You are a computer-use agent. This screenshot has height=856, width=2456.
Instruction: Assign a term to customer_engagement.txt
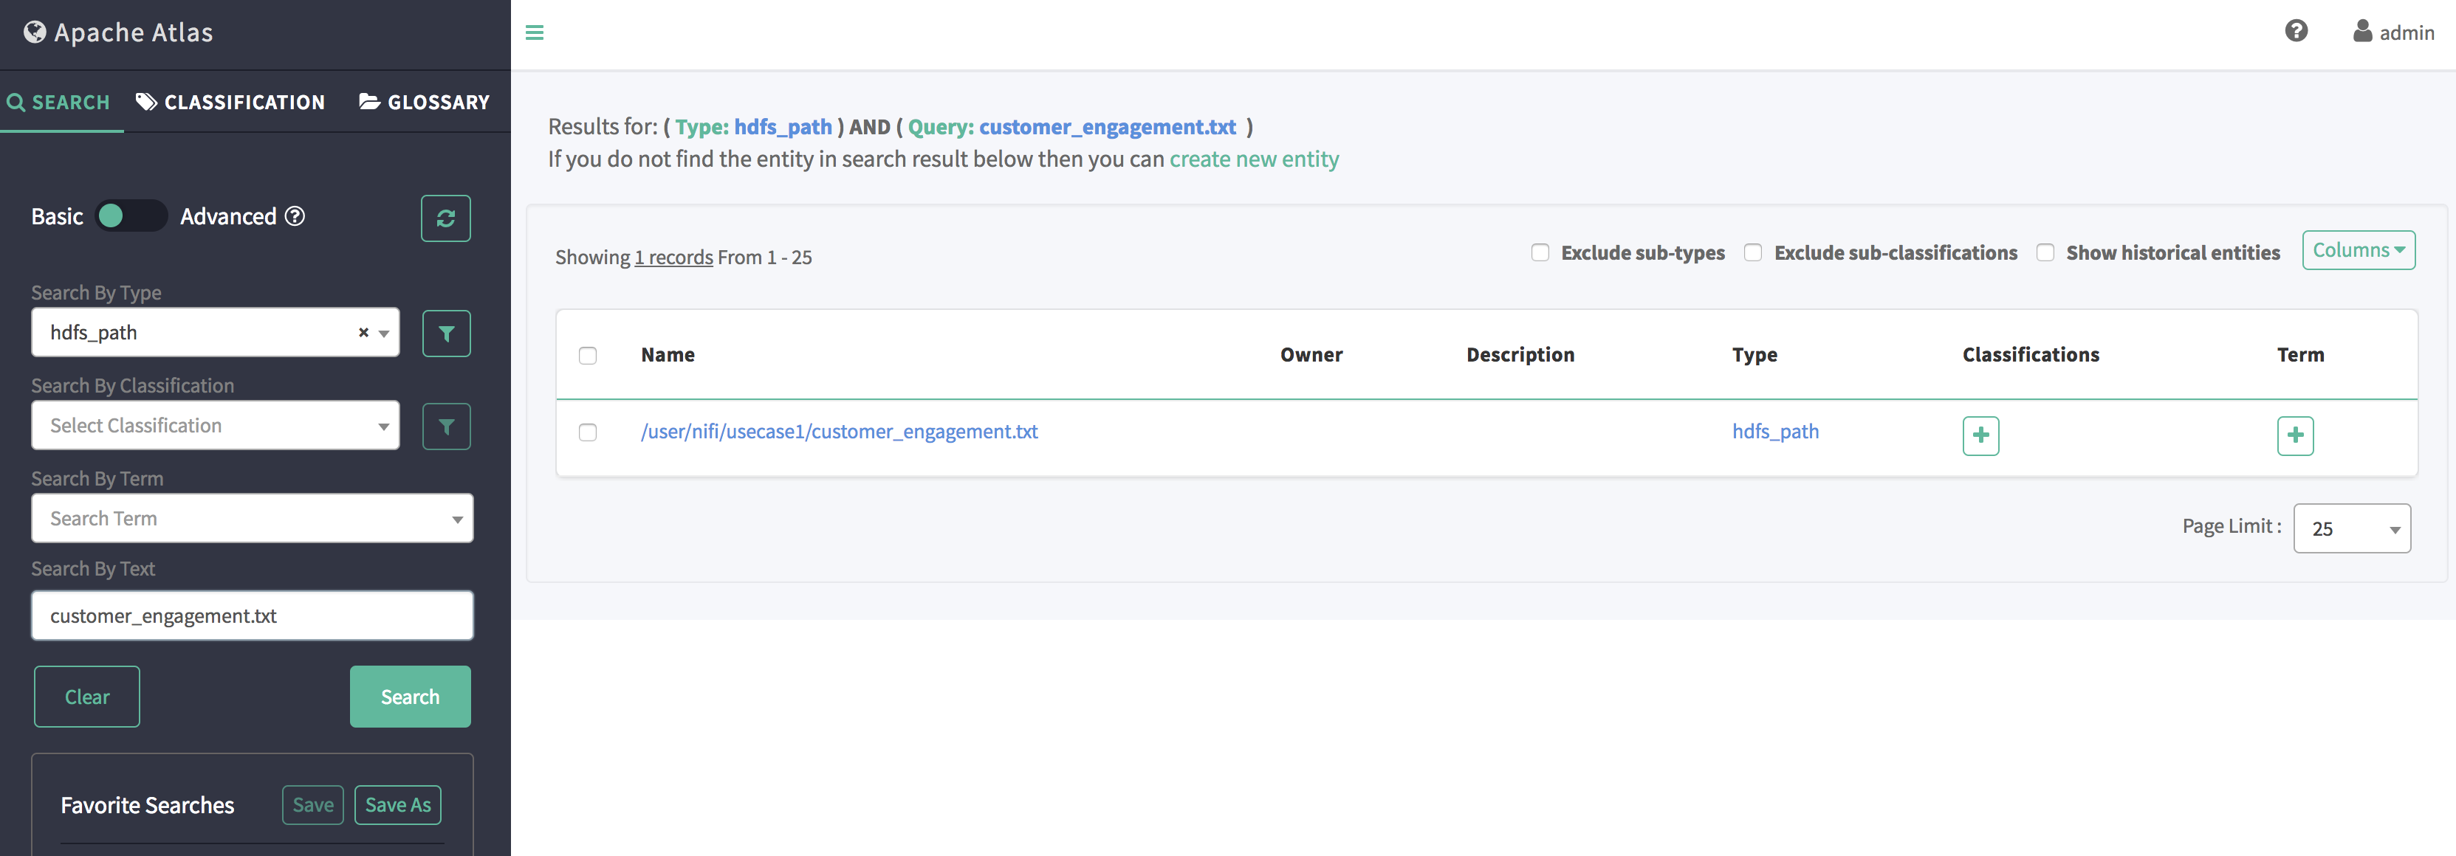[2295, 435]
